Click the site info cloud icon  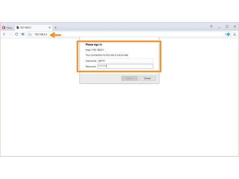30,34
